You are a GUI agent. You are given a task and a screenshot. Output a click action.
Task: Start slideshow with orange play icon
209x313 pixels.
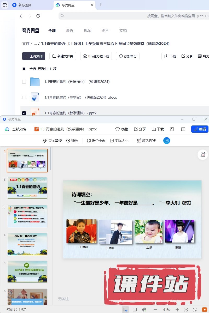coord(204,310)
